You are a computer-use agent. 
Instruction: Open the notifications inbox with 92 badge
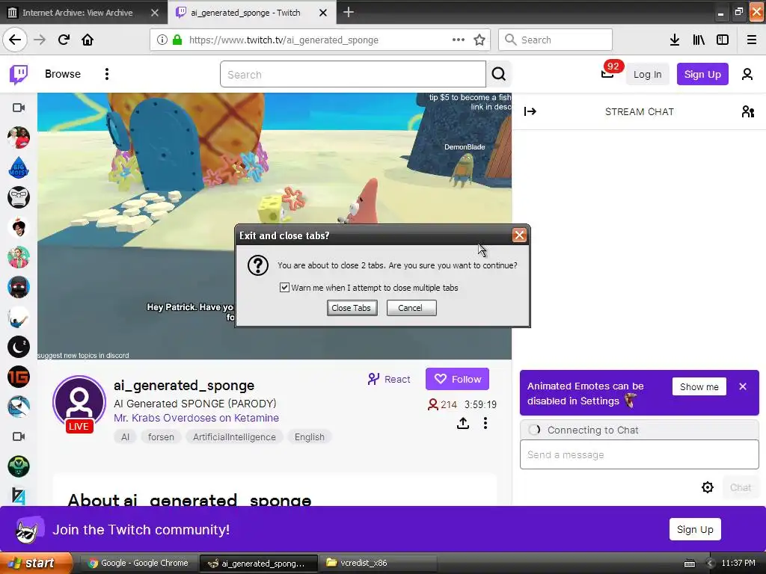[x=607, y=74]
